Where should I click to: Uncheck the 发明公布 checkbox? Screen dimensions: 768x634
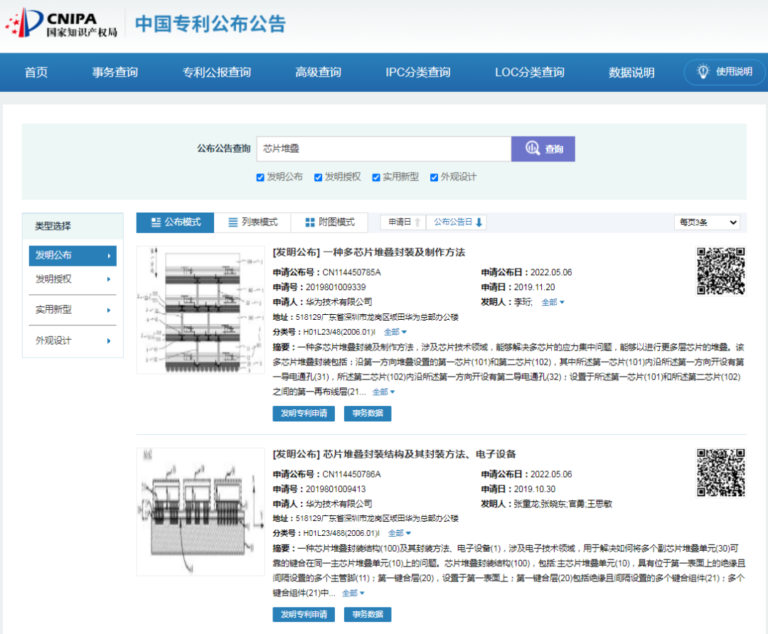(260, 178)
